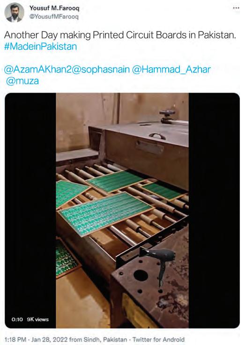Image resolution: width=247 pixels, height=345 pixels.
Task: Click Yousuf M.Farooq's profile avatar
Action: (x=14, y=13)
